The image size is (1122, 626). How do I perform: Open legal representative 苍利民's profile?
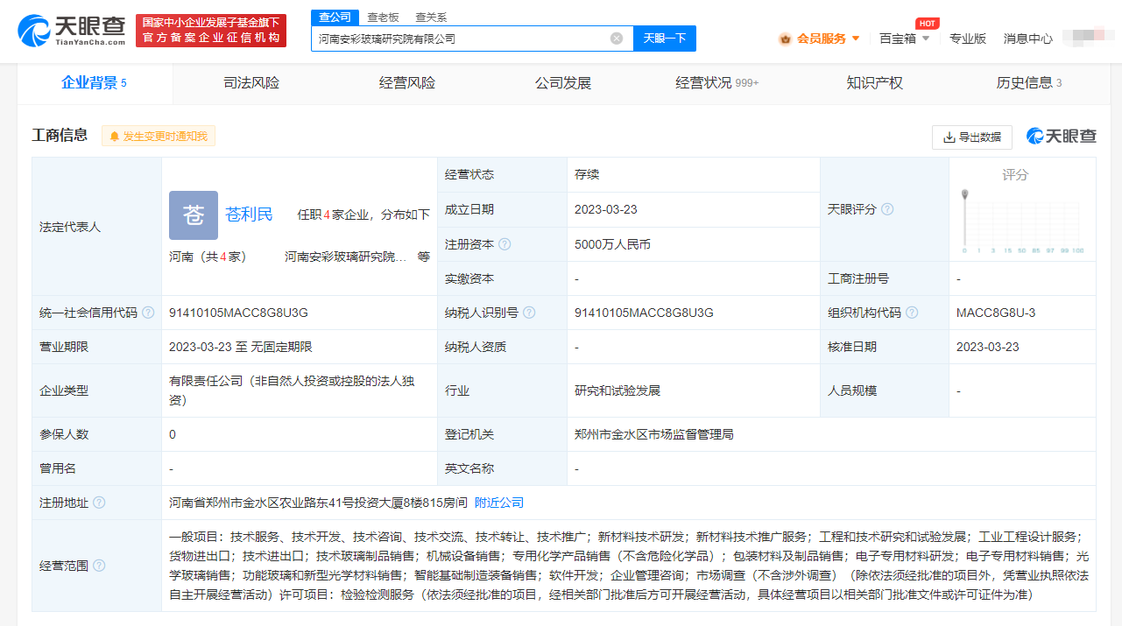(x=250, y=215)
